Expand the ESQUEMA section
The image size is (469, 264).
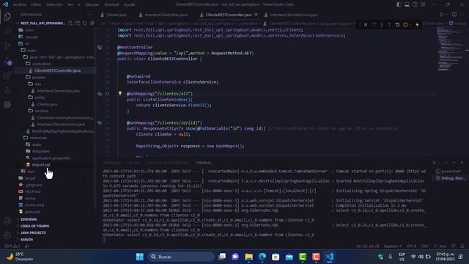[x=29, y=219]
